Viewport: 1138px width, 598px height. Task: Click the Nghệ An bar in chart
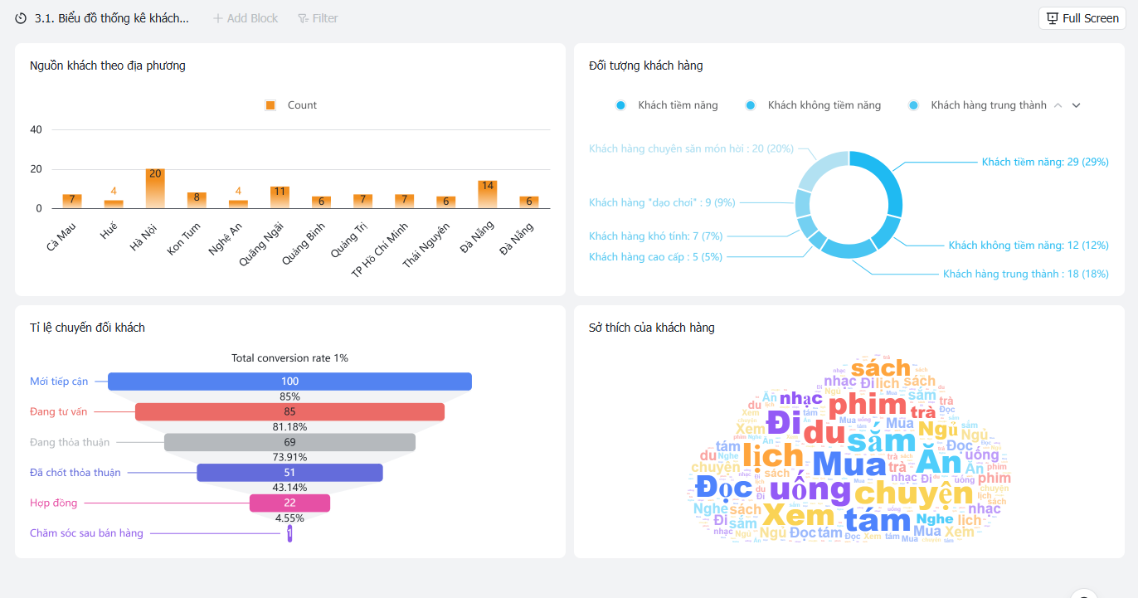(238, 204)
